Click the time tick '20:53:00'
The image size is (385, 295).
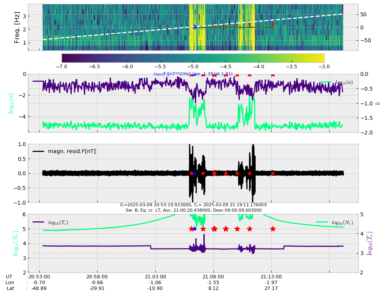pyautogui.click(x=39, y=276)
